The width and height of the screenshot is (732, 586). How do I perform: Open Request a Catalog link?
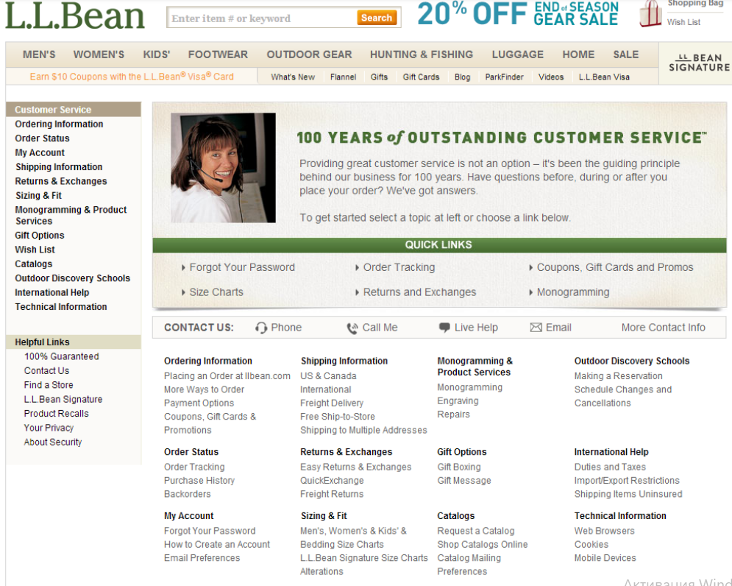pos(476,532)
